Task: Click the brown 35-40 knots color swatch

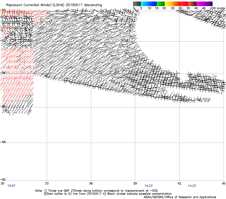Action: point(192,4)
